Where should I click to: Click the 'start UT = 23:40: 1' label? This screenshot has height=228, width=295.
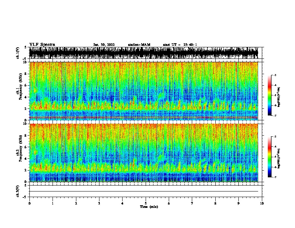click(x=180, y=45)
